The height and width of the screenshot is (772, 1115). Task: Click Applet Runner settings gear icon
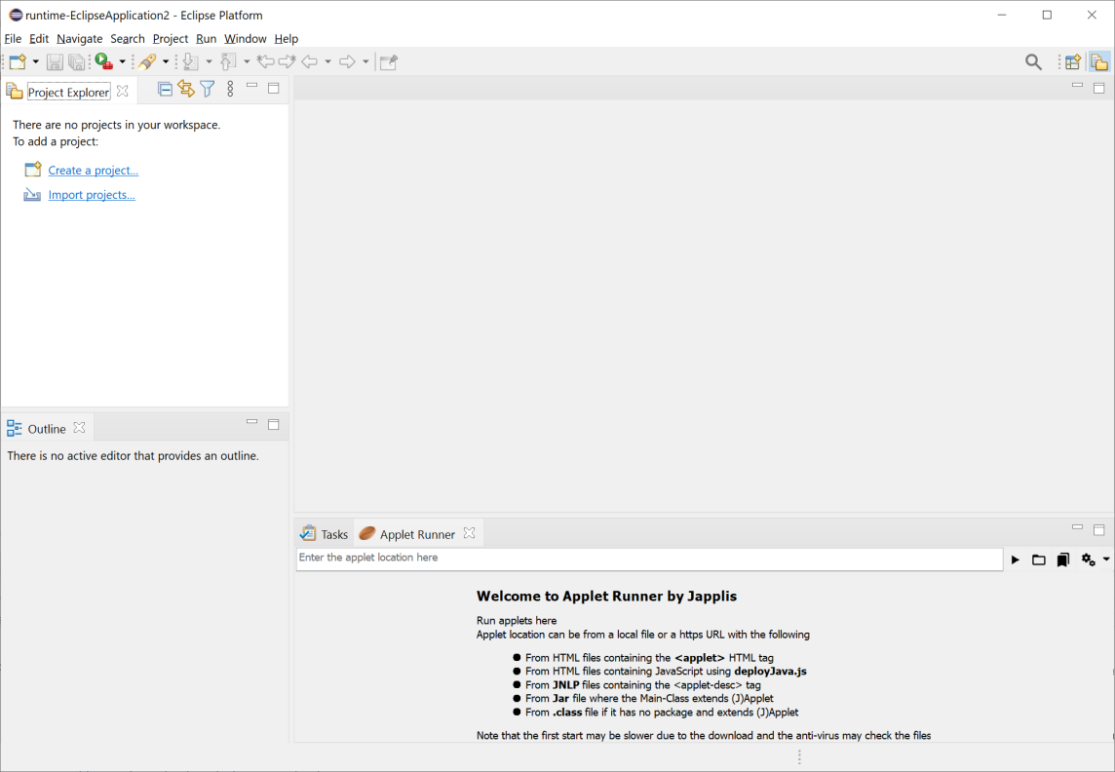tap(1088, 560)
